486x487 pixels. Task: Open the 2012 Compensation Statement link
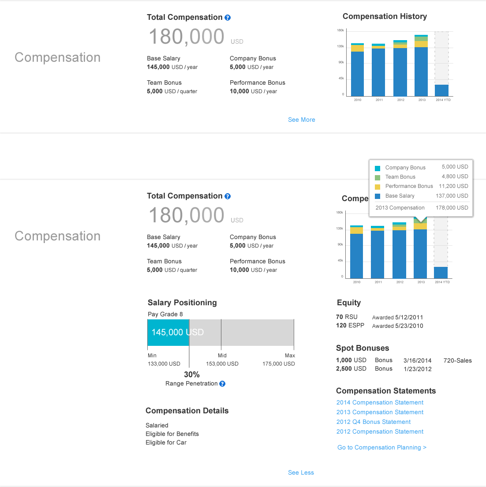(380, 431)
